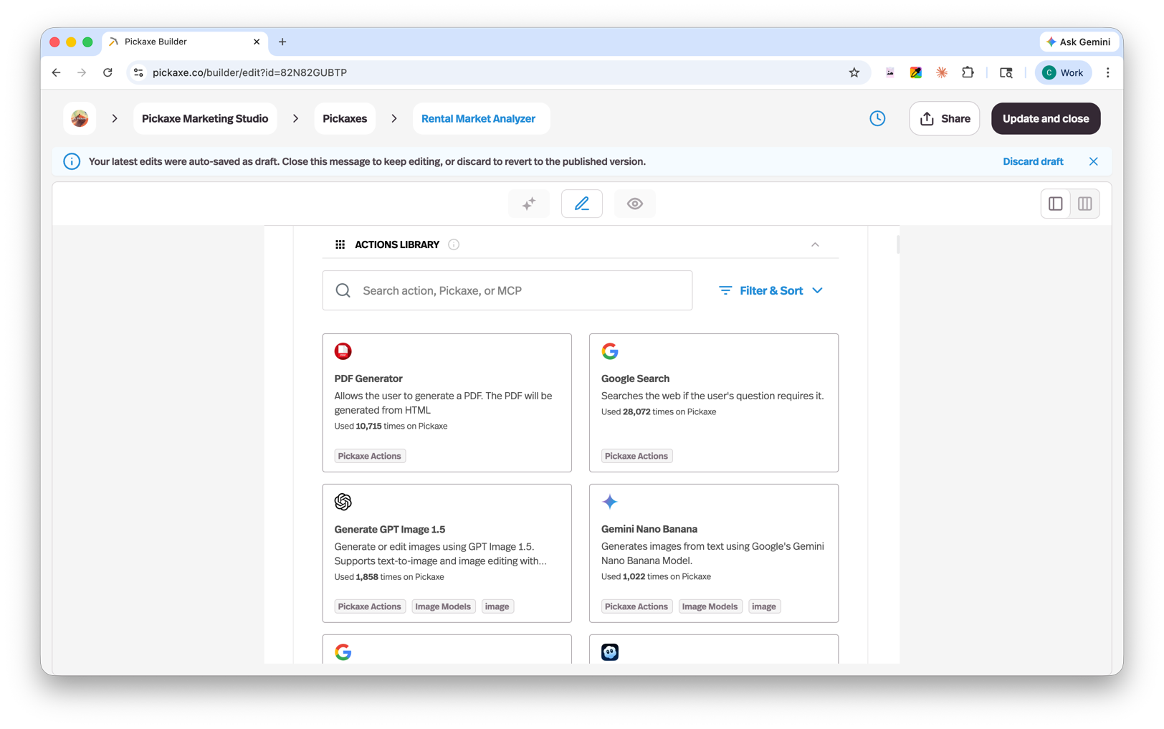Select the three-column layout icon
Viewport: 1164px width, 729px height.
[x=1084, y=204]
